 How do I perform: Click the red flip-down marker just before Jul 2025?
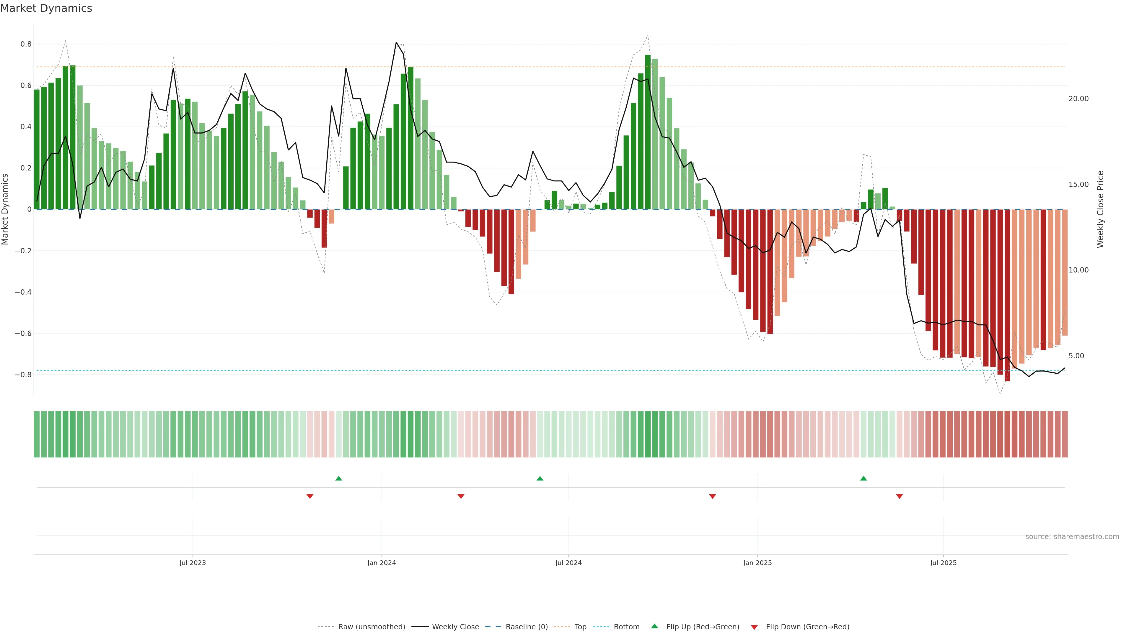[x=899, y=496]
